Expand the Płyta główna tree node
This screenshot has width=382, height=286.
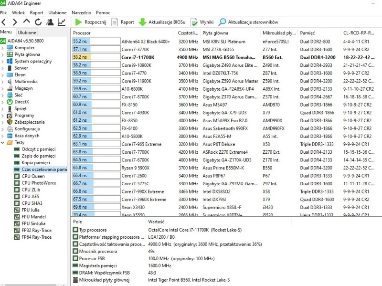tap(3, 54)
